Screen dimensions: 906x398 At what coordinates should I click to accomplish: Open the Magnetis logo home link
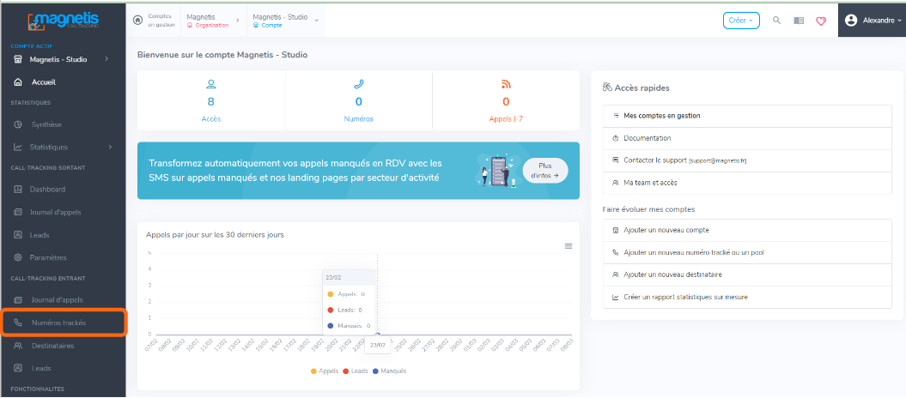(x=63, y=21)
